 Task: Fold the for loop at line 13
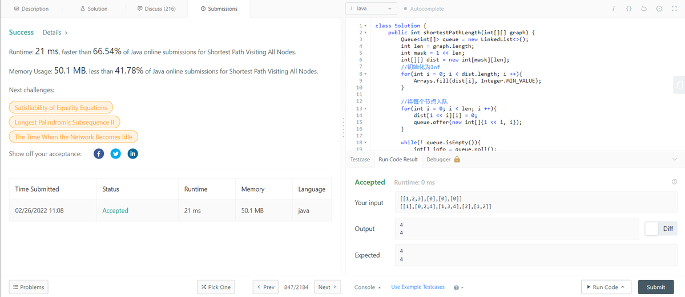(365, 108)
